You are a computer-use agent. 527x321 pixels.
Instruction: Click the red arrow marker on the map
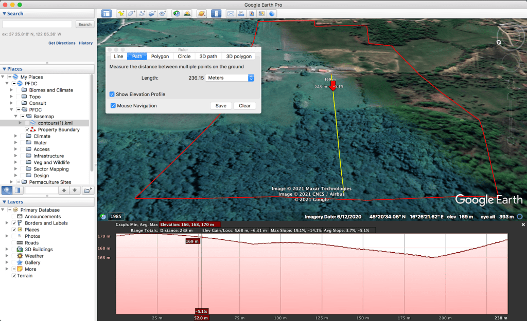(x=333, y=86)
